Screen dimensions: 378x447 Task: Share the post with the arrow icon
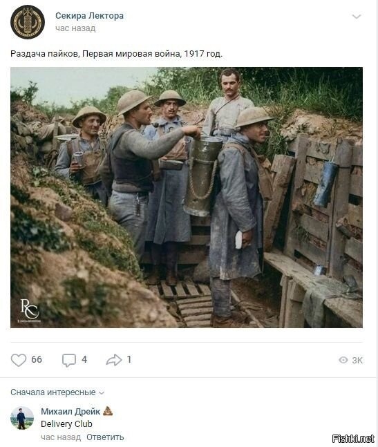114,360
